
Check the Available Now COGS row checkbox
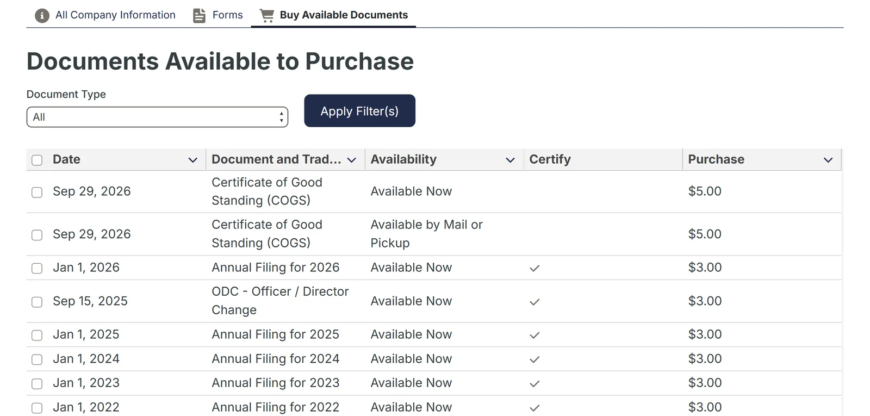(x=37, y=193)
